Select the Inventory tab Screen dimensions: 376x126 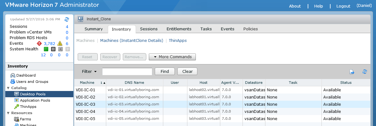tap(122, 29)
